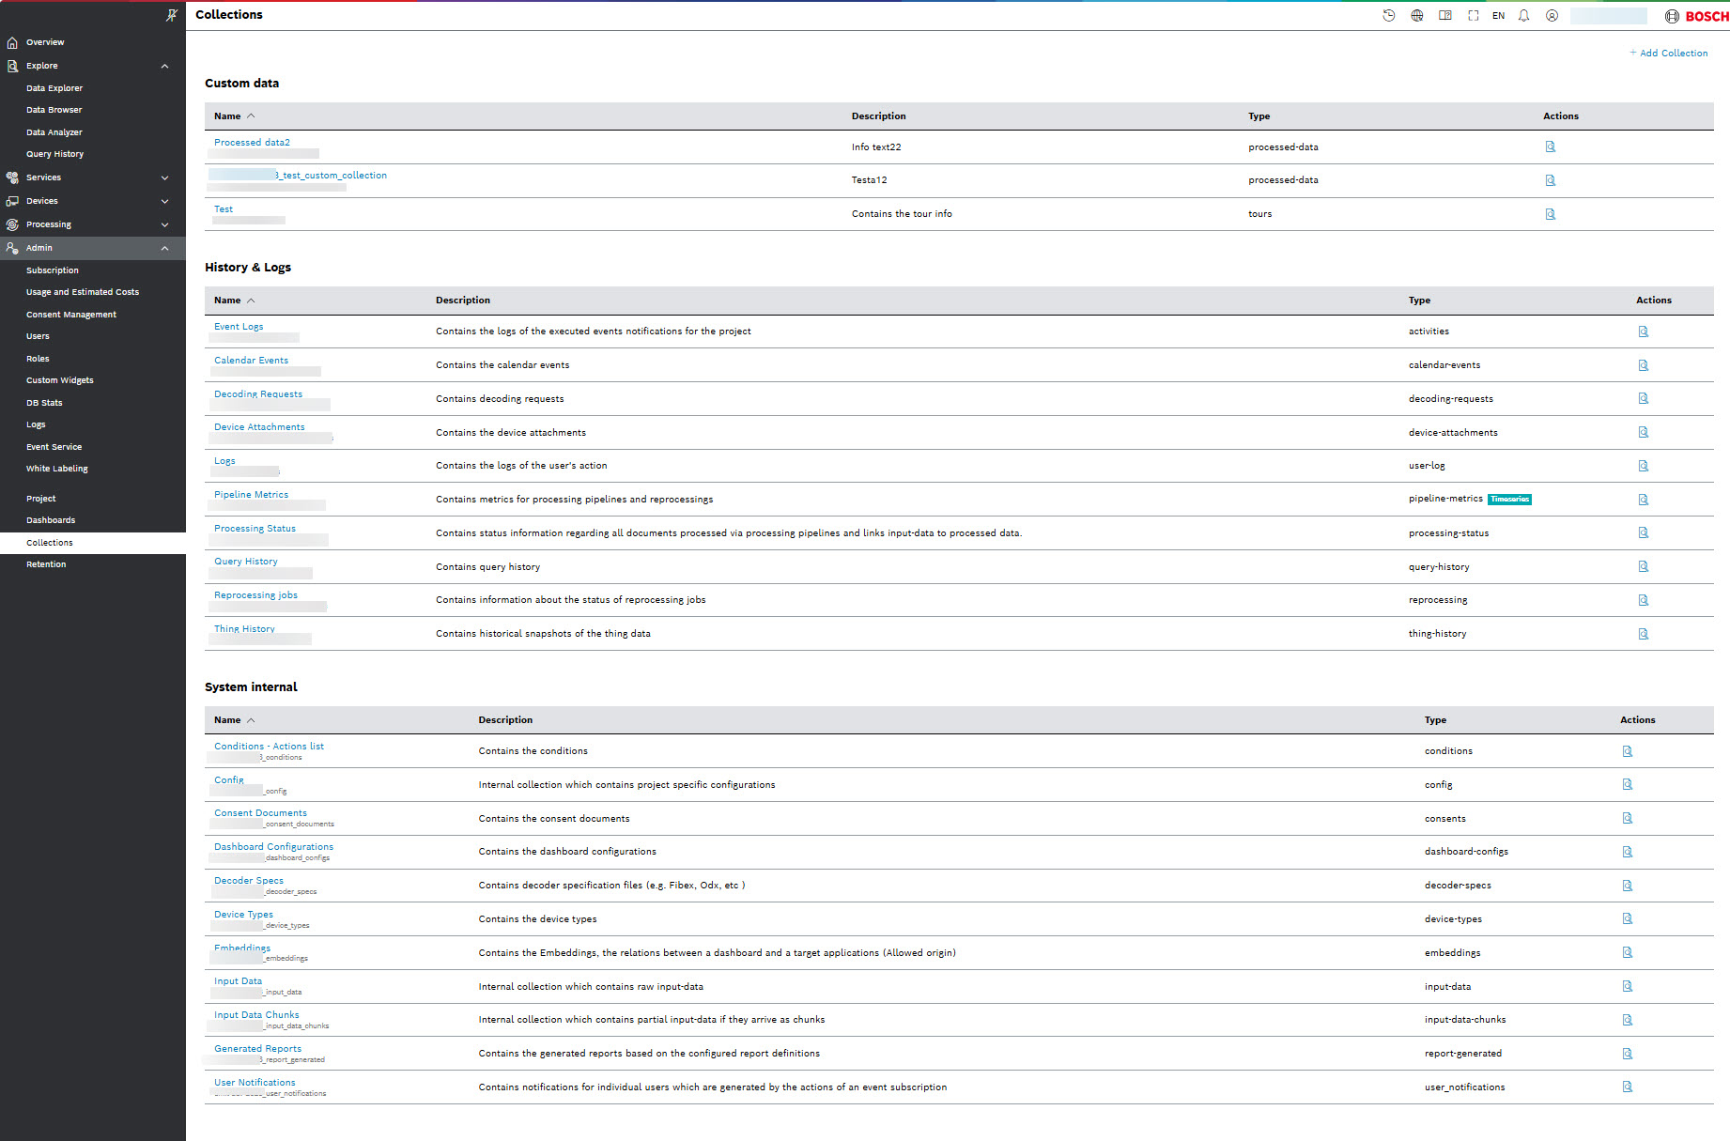Image resolution: width=1730 pixels, height=1141 pixels.
Task: Click the history clock icon in header
Action: (x=1388, y=16)
